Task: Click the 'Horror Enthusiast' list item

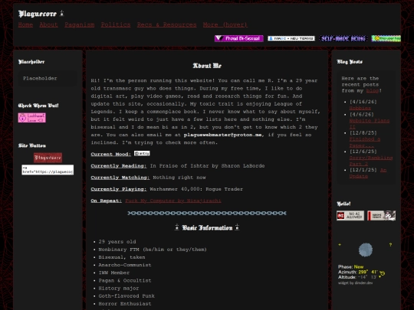Action: tap(125, 304)
